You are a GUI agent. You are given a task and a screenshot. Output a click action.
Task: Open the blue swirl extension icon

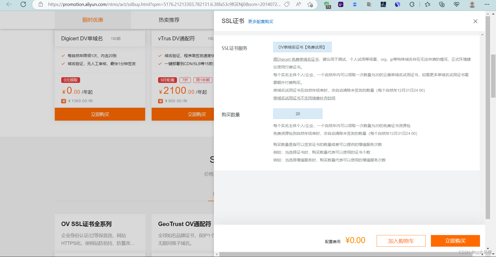[398, 4]
